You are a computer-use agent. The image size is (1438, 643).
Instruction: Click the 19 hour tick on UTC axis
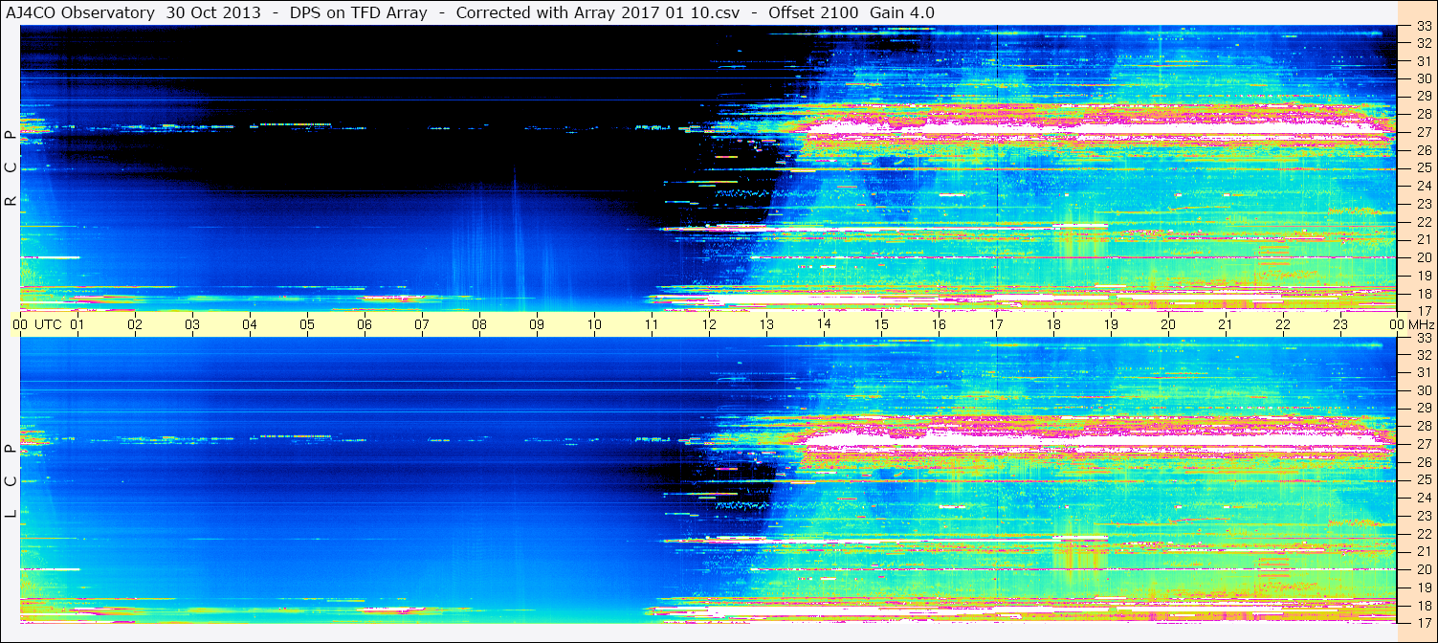point(1111,324)
